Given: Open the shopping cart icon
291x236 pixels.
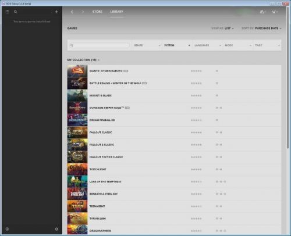Looking at the screenshot, I should pos(275,12).
